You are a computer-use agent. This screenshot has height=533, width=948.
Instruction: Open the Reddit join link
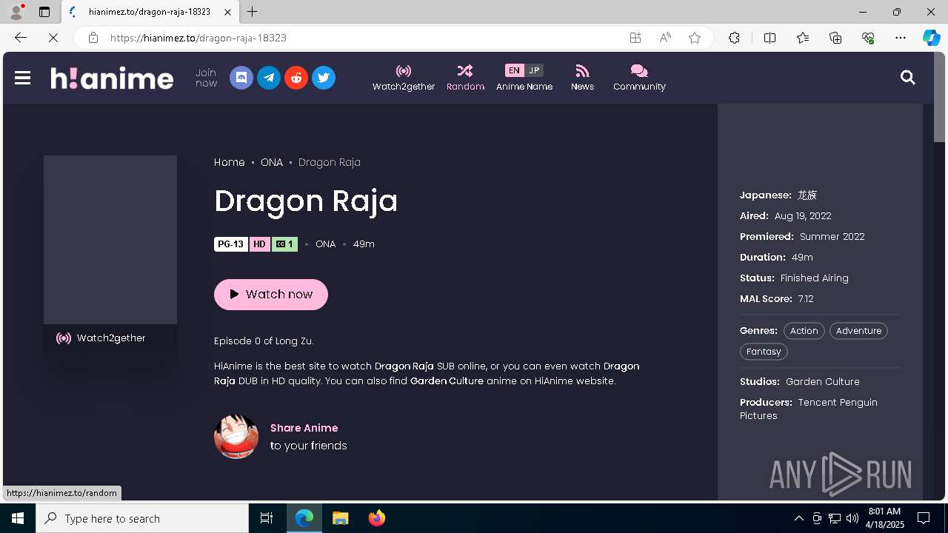(296, 78)
